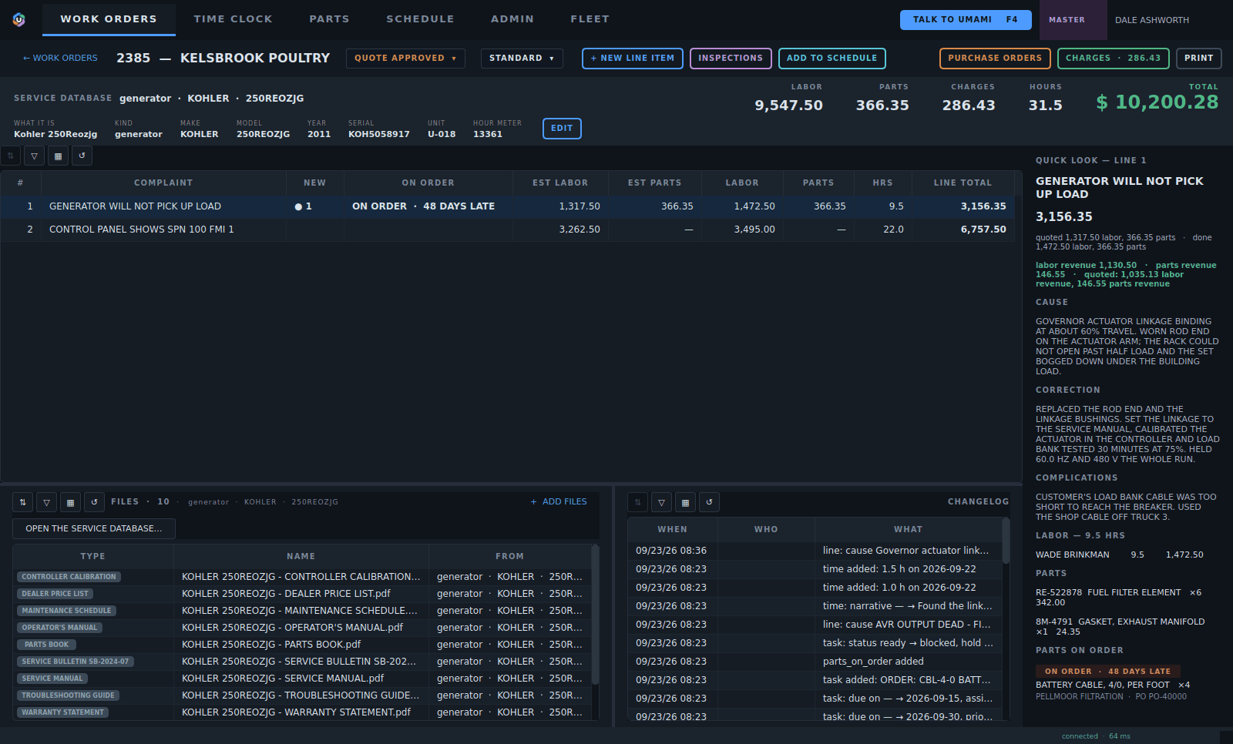Switch to the Time Clock tab
This screenshot has width=1233, height=744.
pos(233,19)
